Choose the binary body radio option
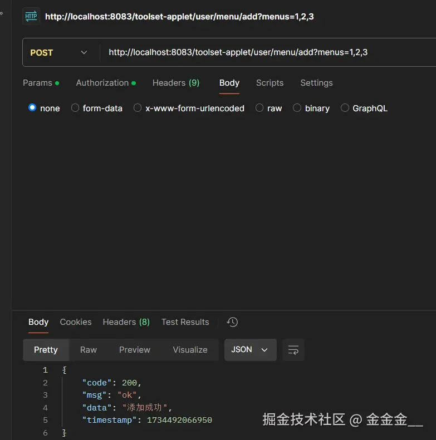This screenshot has width=436, height=440. pos(297,108)
